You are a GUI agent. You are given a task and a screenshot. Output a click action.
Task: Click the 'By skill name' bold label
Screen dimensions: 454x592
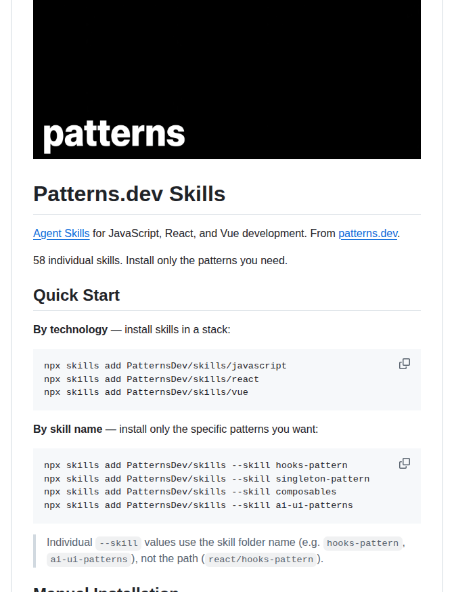68,429
